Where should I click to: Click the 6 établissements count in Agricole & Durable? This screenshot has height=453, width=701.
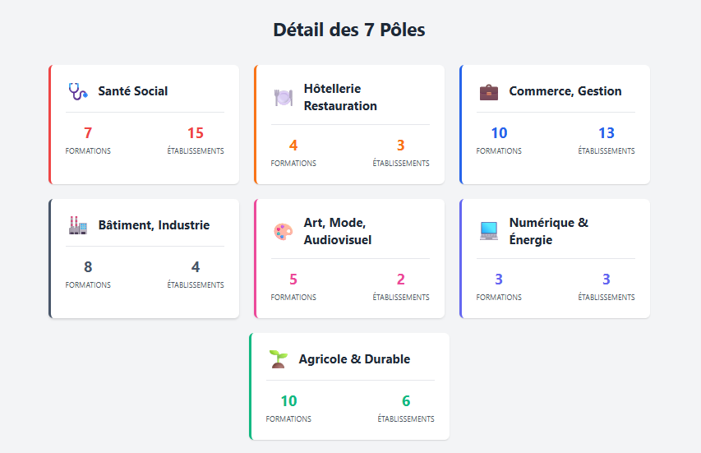[x=406, y=401]
